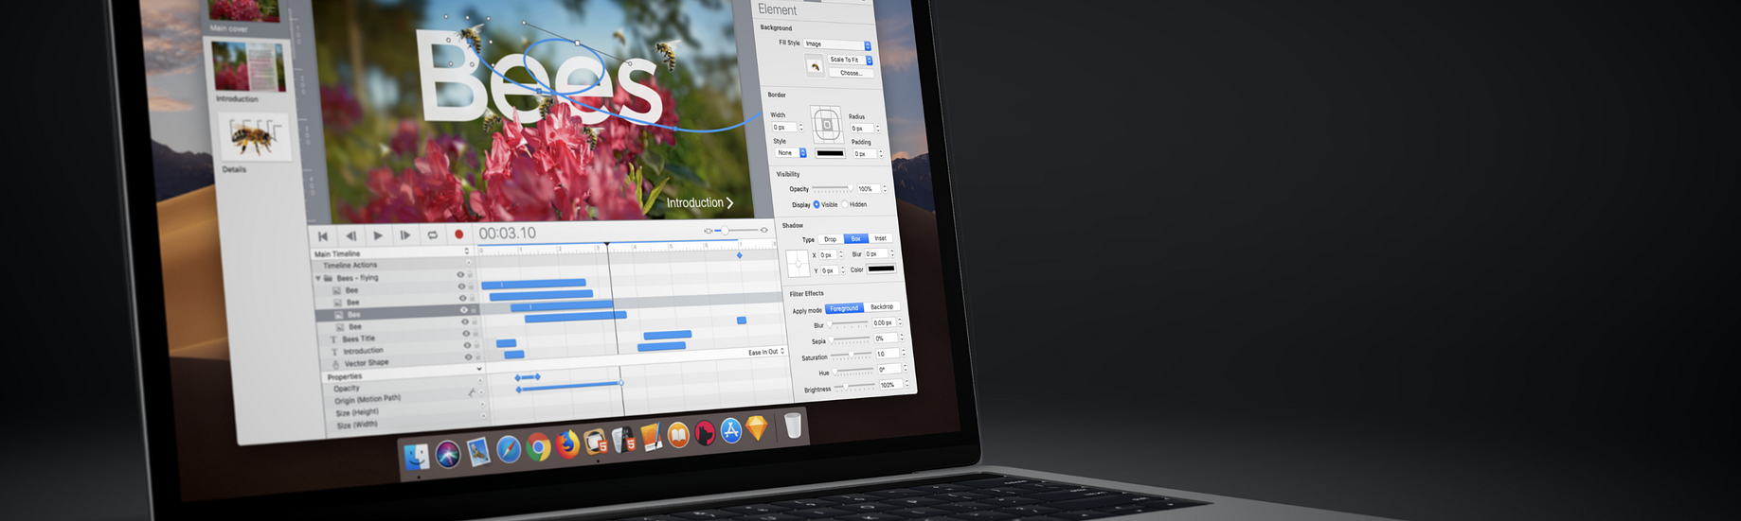
Task: Click the zoom out icon of timeline zoom
Action: pyautogui.click(x=708, y=231)
